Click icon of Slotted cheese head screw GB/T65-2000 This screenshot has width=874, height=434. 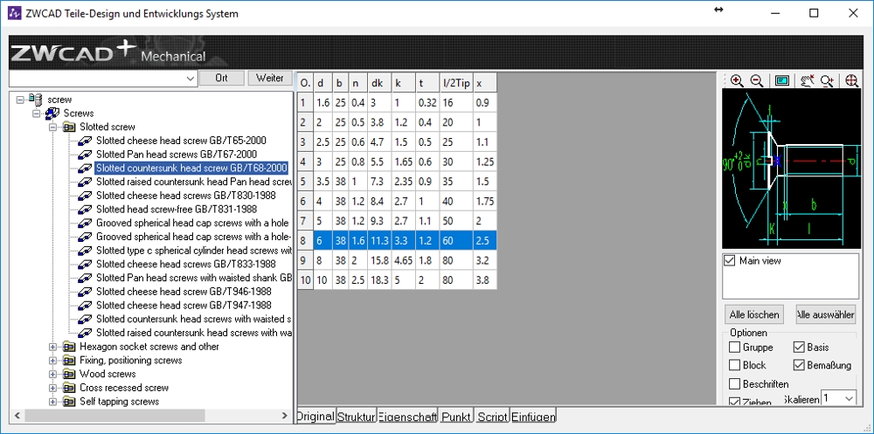[x=85, y=141]
